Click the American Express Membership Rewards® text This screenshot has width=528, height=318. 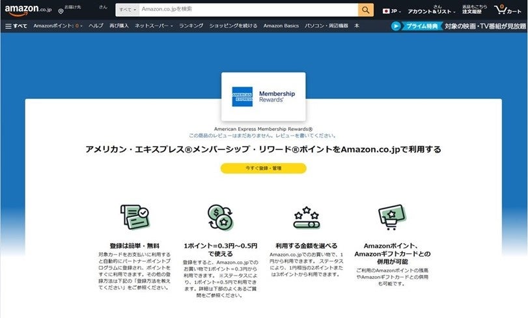[263, 129]
